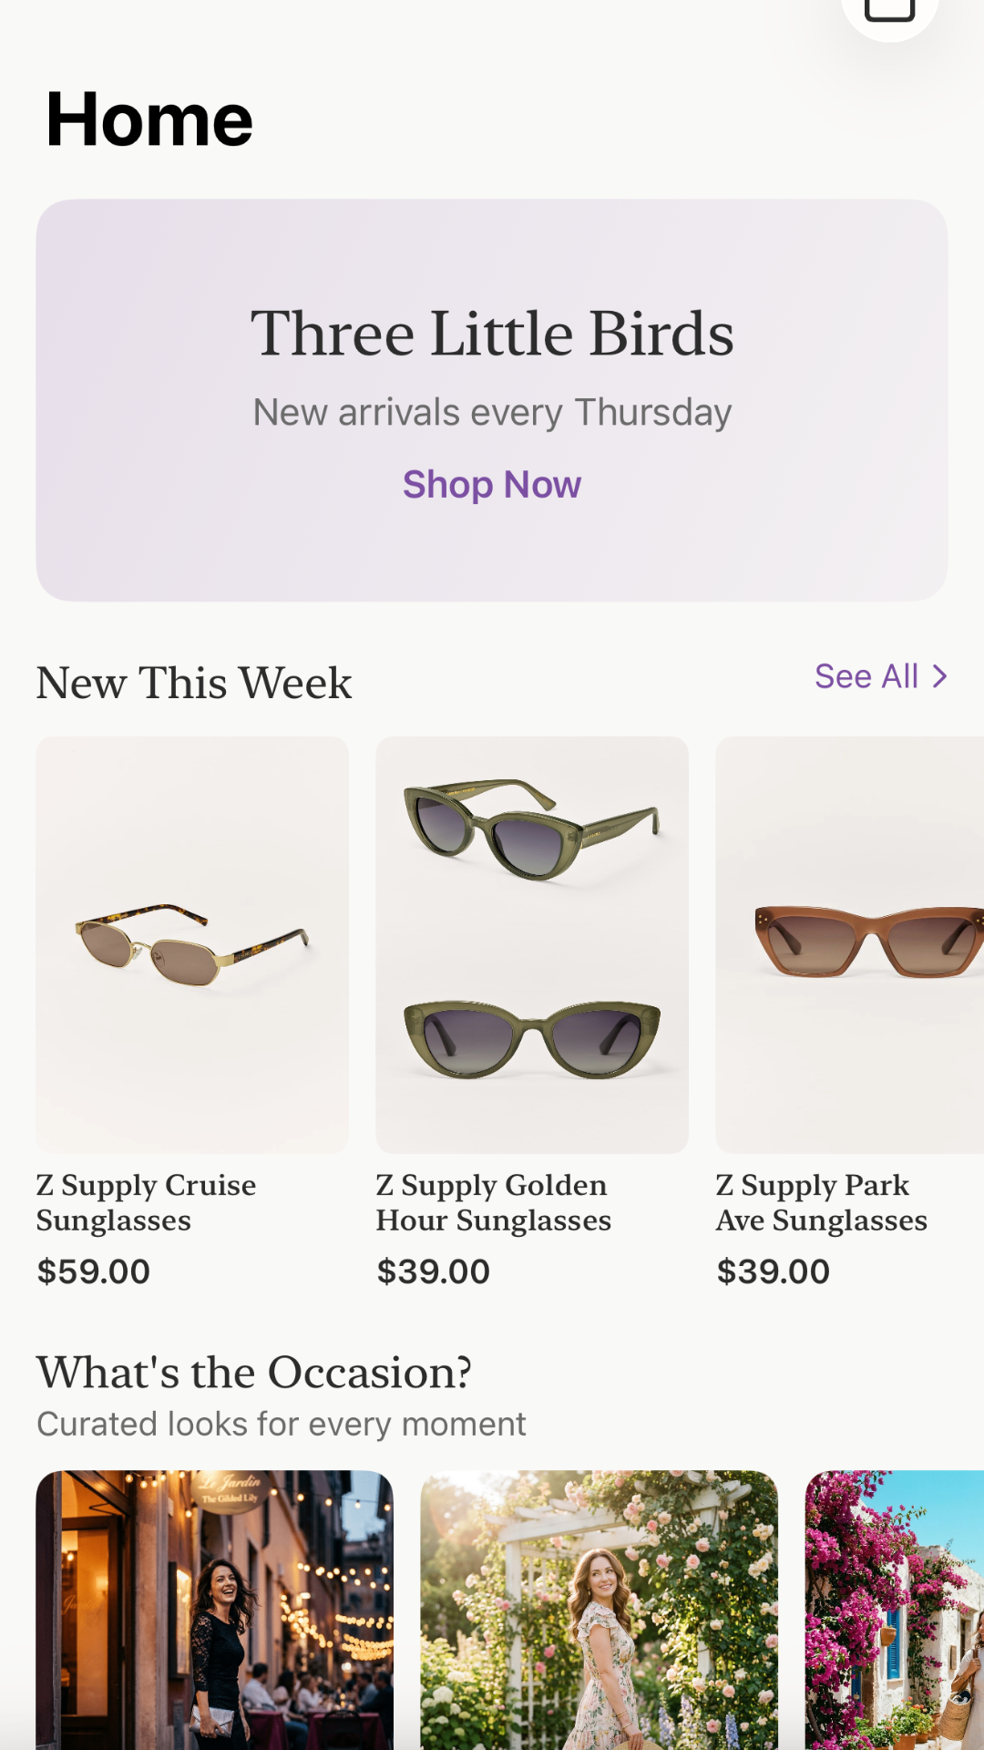This screenshot has height=1750, width=984.
Task: Tap the Z Supply Cruise Sunglasses title
Action: click(x=146, y=1202)
